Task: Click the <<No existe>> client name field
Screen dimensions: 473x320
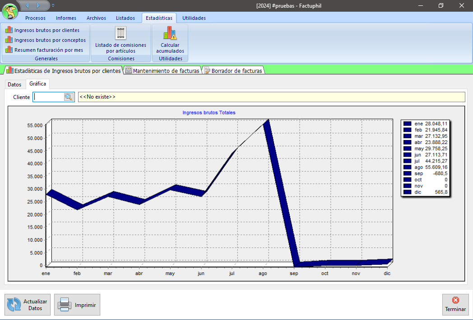Action: coord(272,97)
